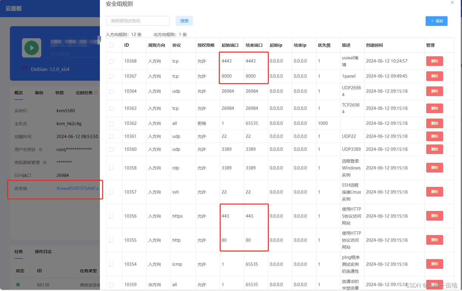462x291 pixels.
Task: Click the priority value 1000
Action: click(323, 123)
